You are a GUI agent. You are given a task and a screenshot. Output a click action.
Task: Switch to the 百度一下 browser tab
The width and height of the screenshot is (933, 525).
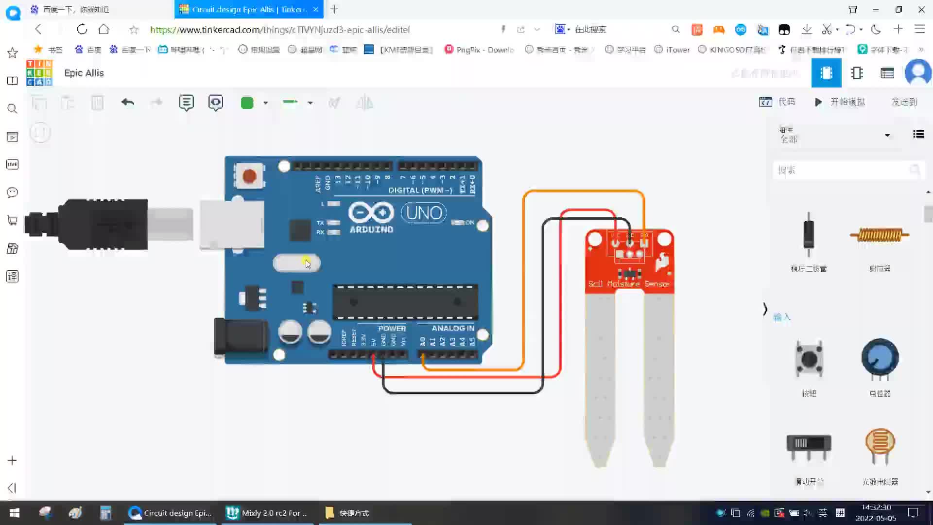tap(75, 9)
